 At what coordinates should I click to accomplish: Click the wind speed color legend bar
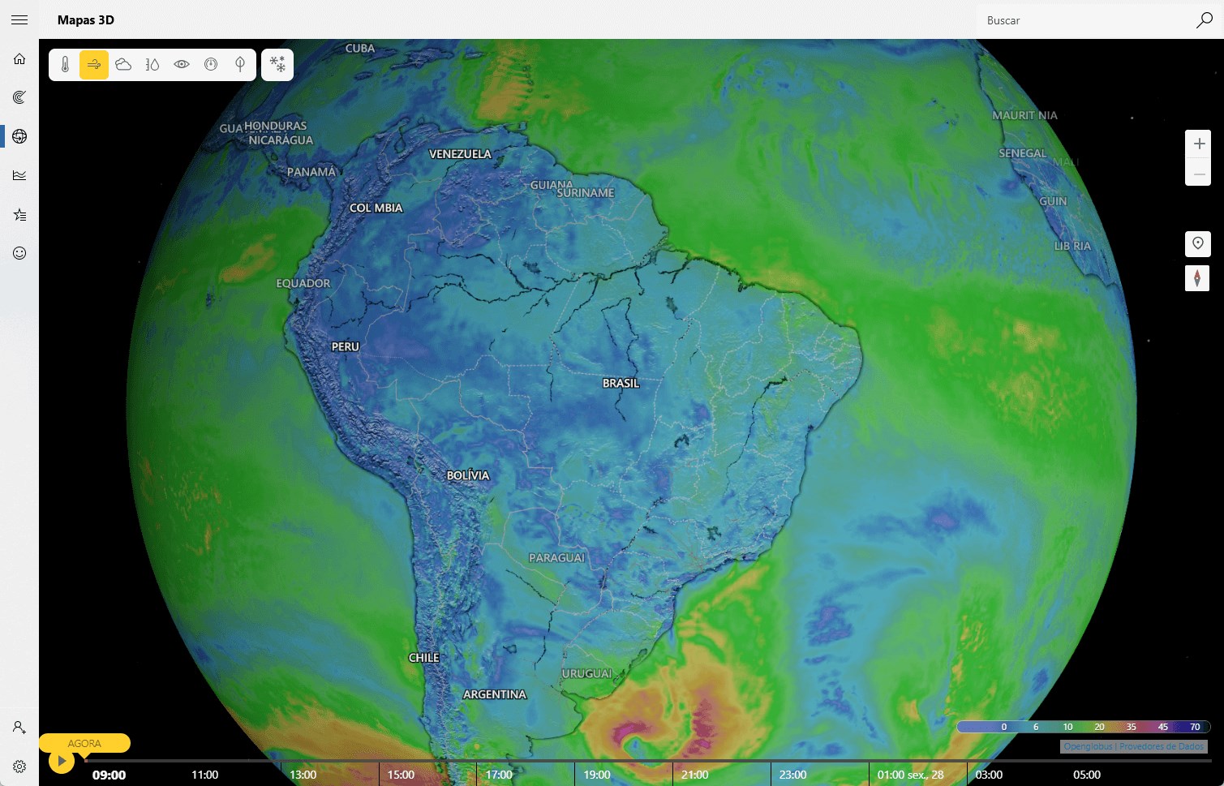click(x=1084, y=727)
